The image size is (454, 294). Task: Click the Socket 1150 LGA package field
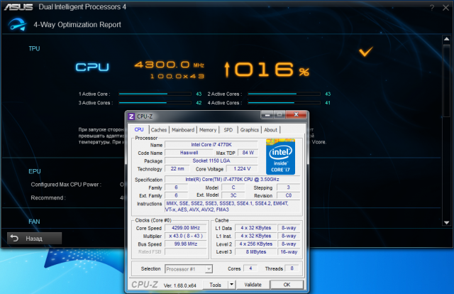(211, 160)
